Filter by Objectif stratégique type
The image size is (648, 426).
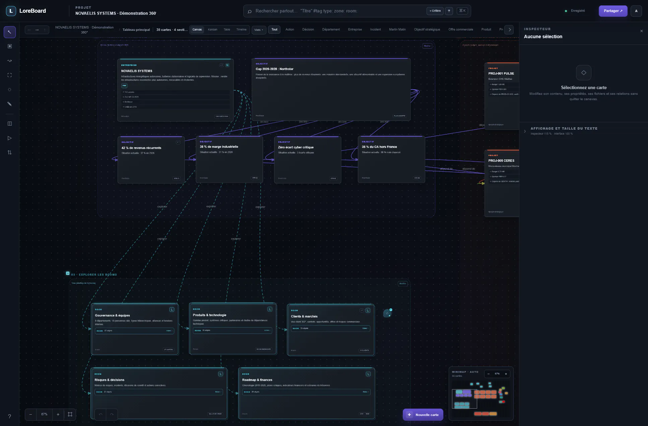(427, 30)
